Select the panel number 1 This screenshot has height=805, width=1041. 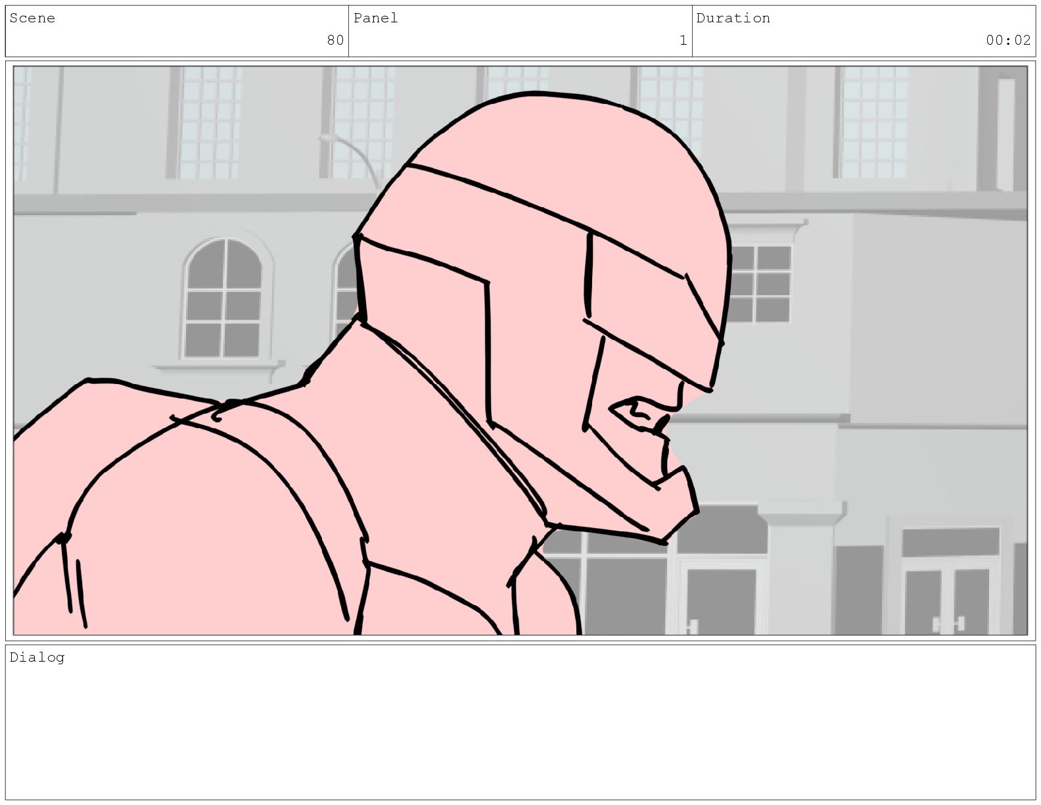click(683, 40)
